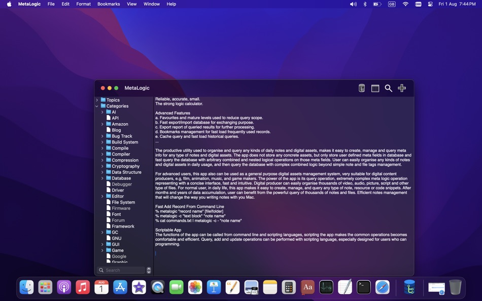Screen dimensions: 482x301
Task: Open the database icon in MetaLogic toolbar
Action: pyautogui.click(x=362, y=88)
